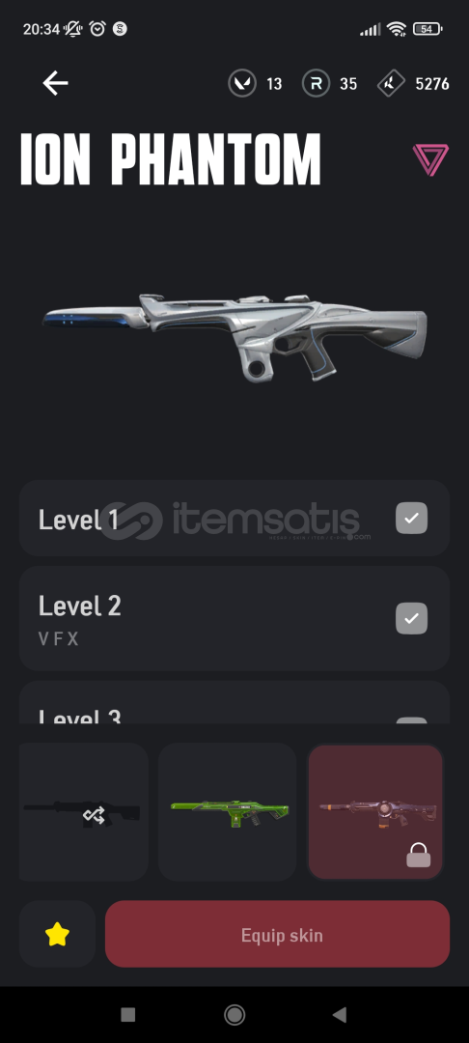
Task: Tap the Equip skin button
Action: point(277,934)
